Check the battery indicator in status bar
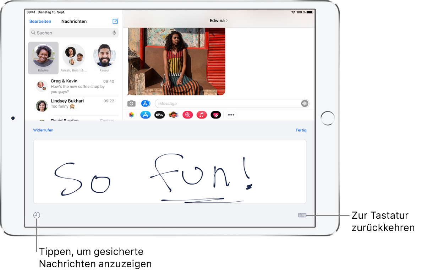The image size is (422, 273). coord(310,12)
